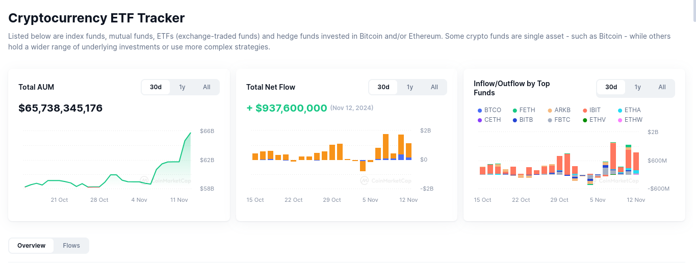This screenshot has height=264, width=696.
Task: Set Total AUM range to 1y
Action: pyautogui.click(x=182, y=87)
